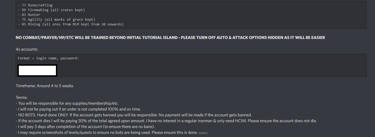Click the 'not completed 100% and on time' term
375x137 pixels.
point(78,109)
